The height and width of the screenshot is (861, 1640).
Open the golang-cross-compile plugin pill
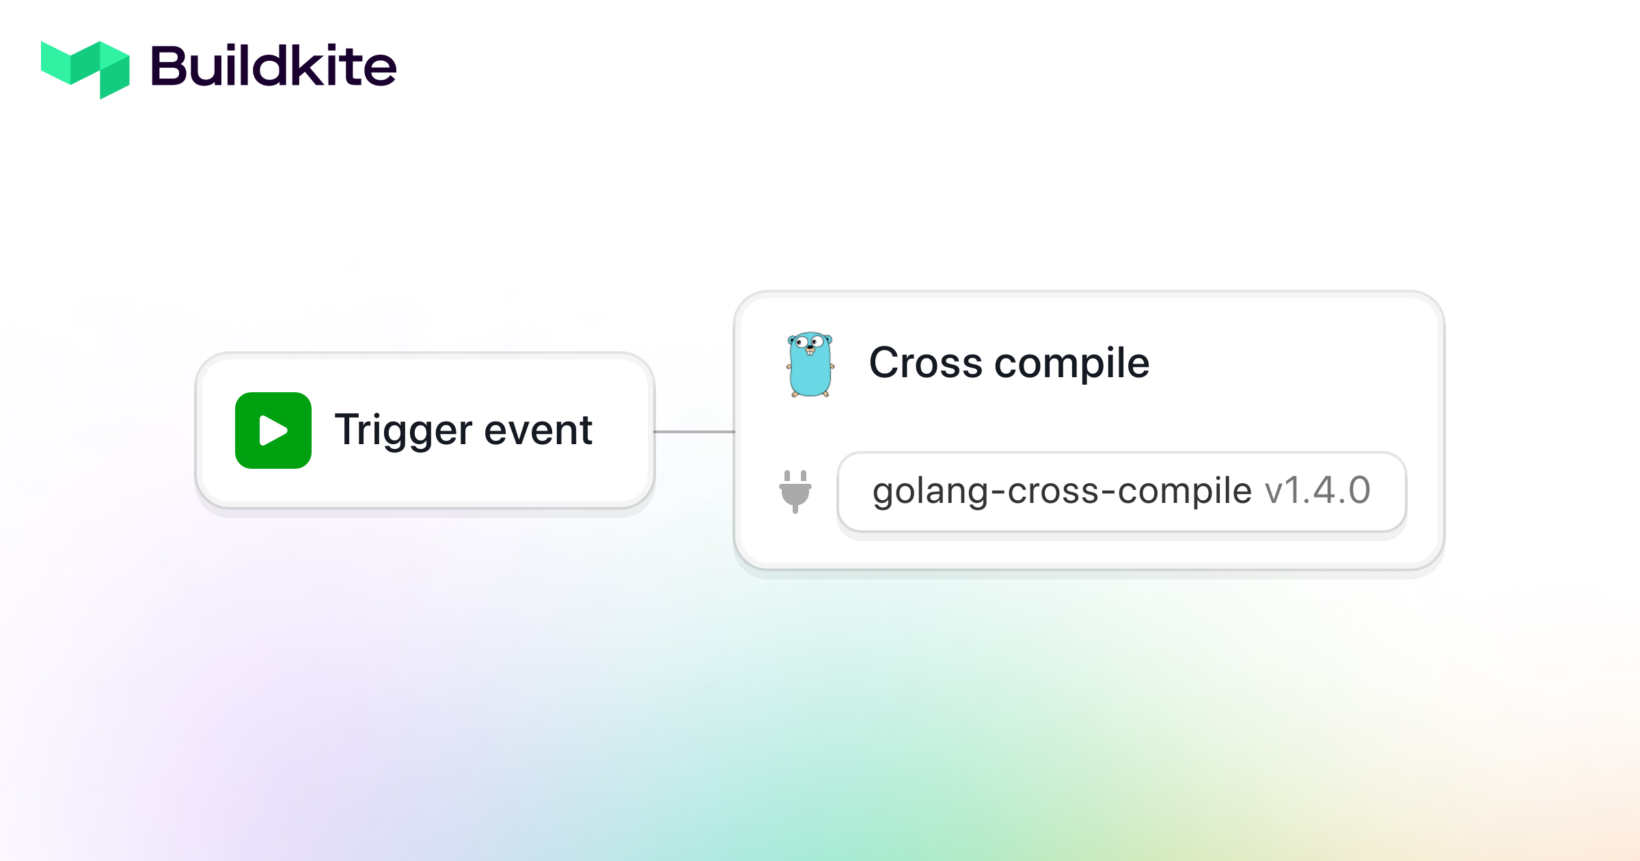tap(1121, 492)
